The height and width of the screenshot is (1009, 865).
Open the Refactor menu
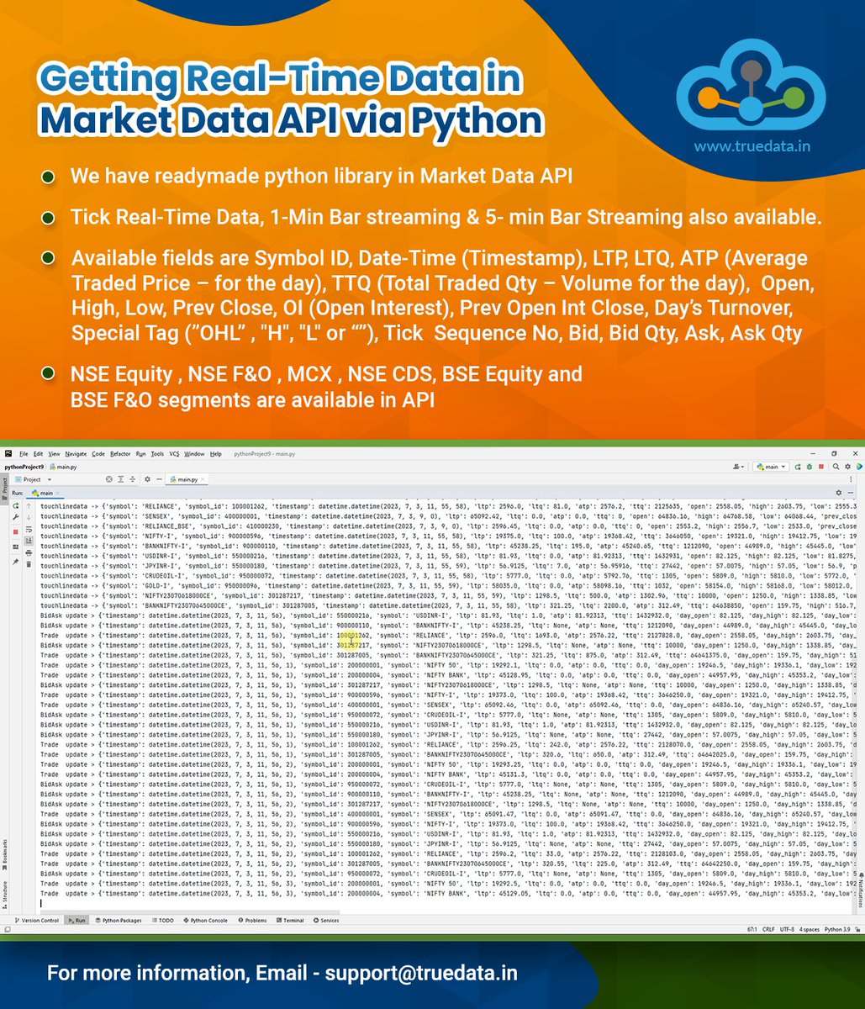coord(120,454)
